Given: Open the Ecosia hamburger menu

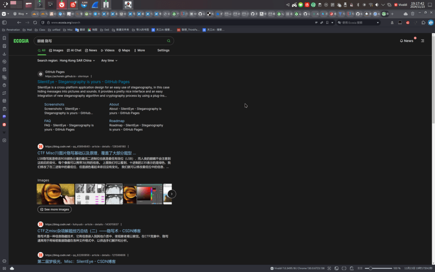Looking at the screenshot, I should 423,41.
